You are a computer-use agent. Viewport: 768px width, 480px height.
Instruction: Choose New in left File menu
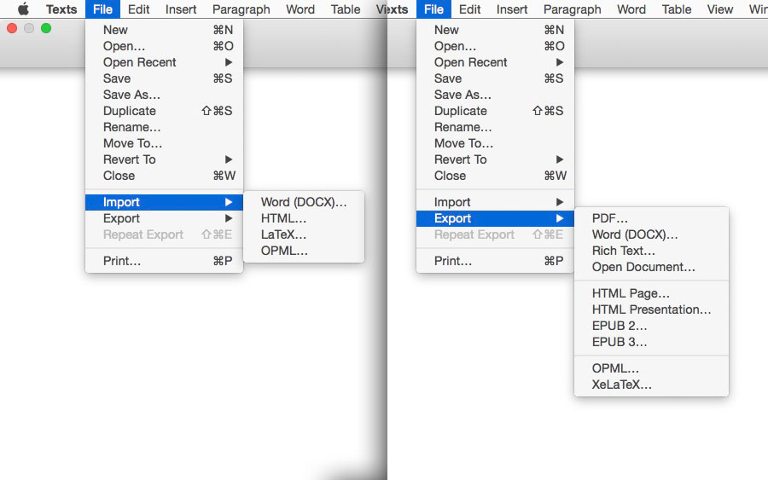[x=164, y=30]
